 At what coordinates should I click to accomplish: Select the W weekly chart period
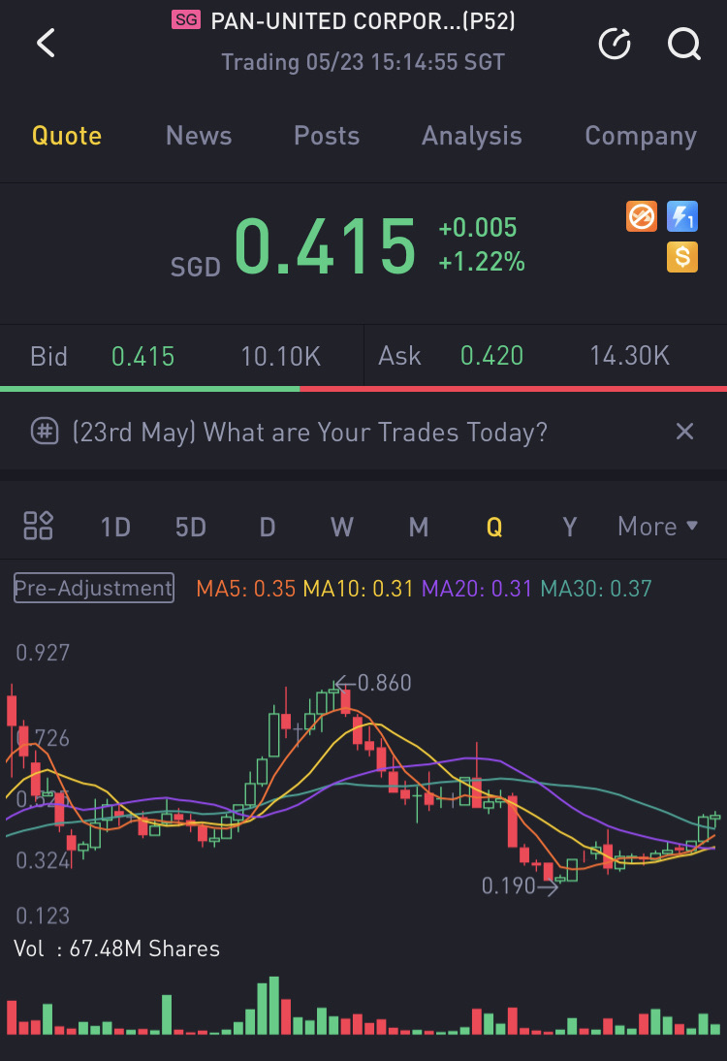tap(342, 527)
